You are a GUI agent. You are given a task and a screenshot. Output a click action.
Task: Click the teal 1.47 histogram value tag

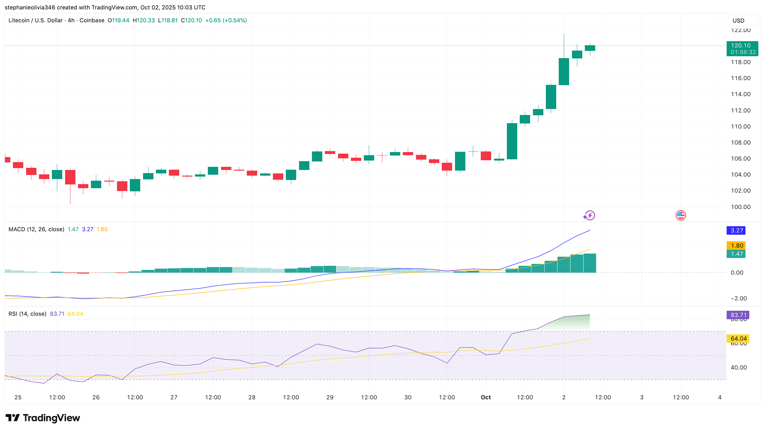click(736, 254)
